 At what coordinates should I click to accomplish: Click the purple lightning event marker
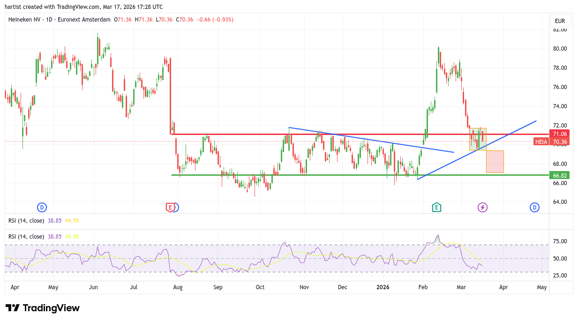tap(482, 207)
